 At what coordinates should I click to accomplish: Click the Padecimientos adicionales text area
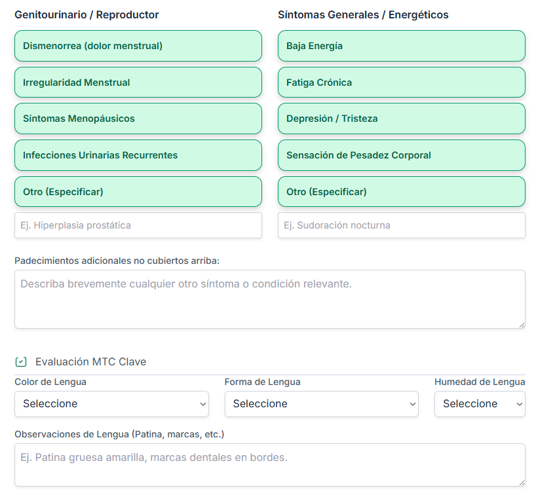[269, 298]
